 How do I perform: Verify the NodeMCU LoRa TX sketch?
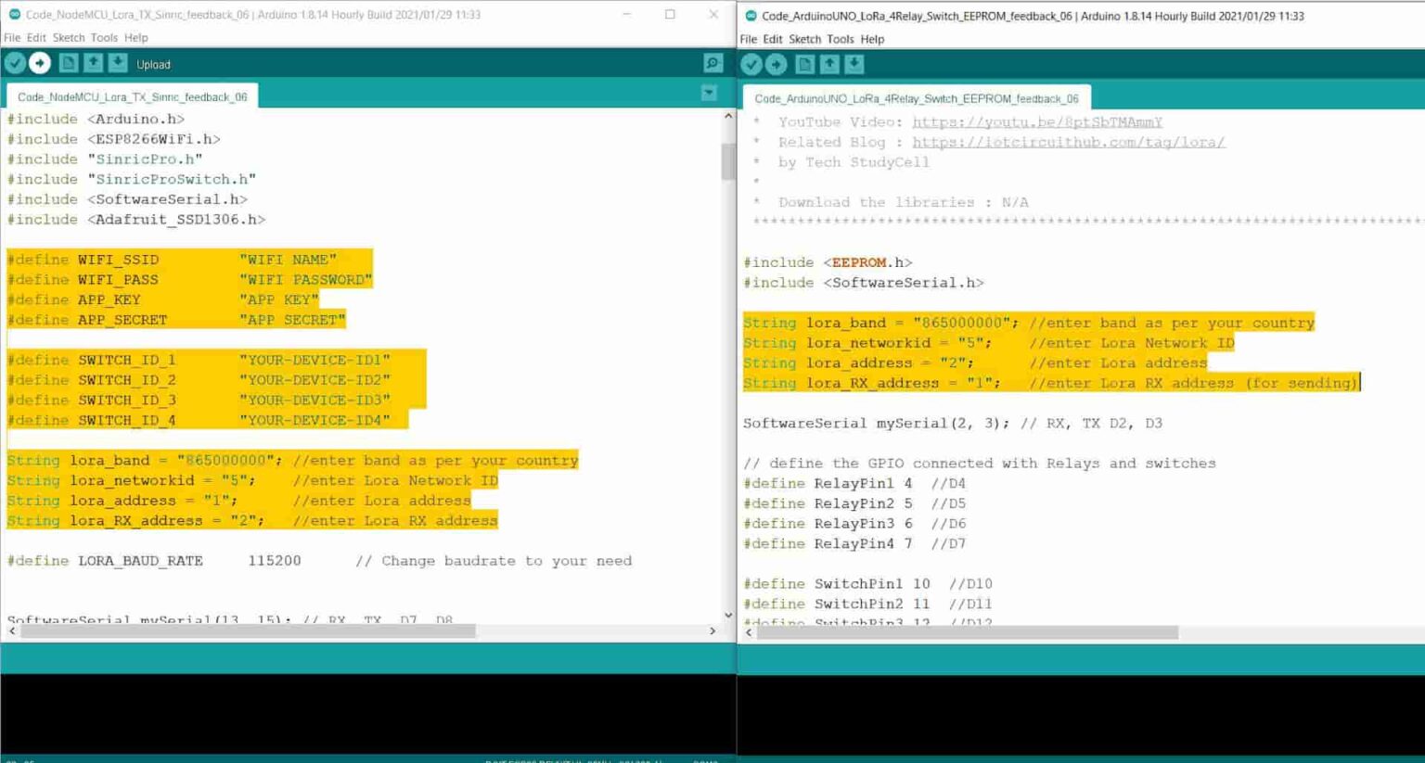click(x=15, y=63)
